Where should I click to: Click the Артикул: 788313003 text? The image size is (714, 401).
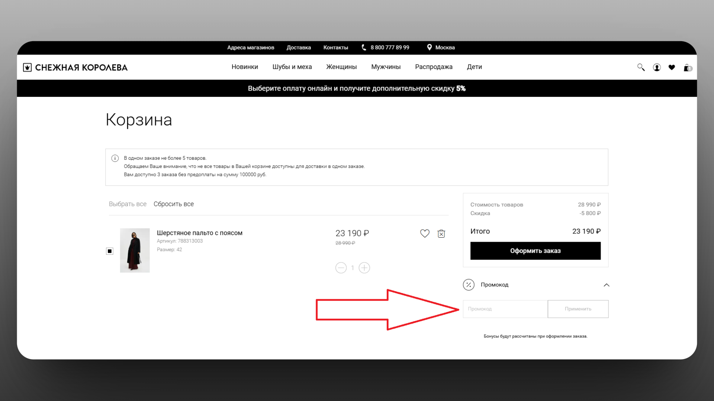pyautogui.click(x=180, y=241)
